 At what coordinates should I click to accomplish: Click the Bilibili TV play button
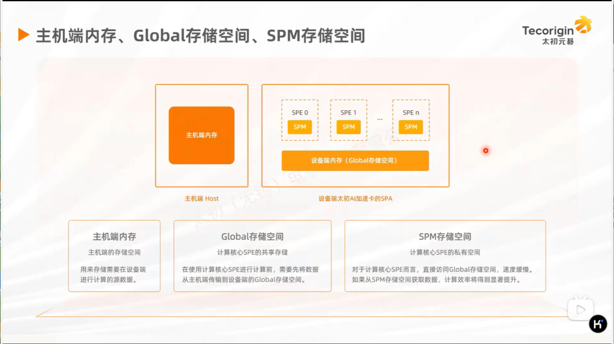580,308
